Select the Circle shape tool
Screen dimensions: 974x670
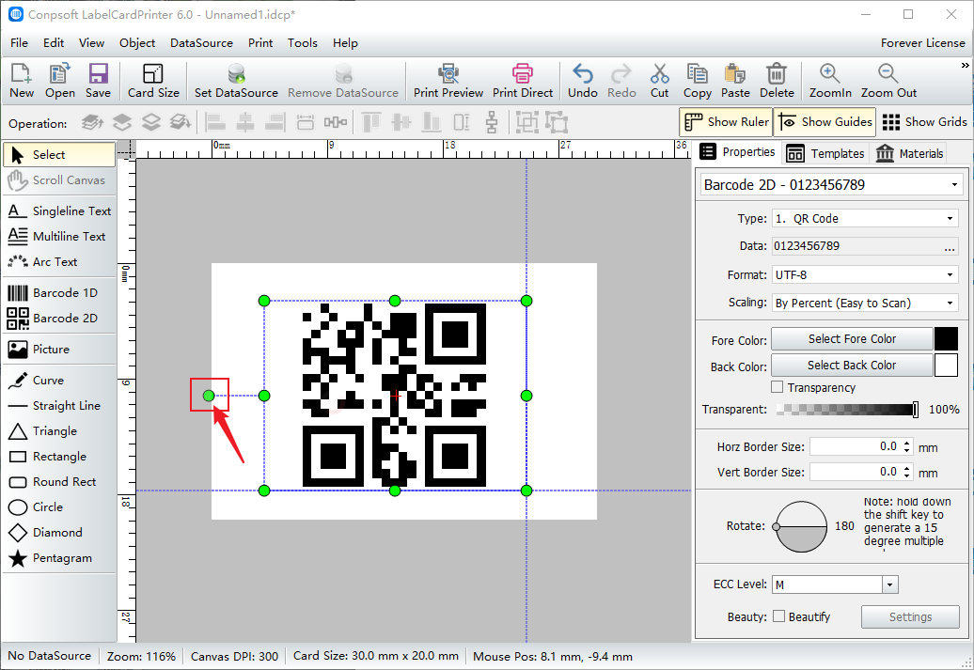(59, 507)
